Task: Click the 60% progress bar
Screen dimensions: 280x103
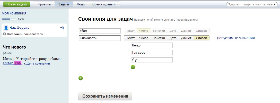Action: click(x=9, y=19)
